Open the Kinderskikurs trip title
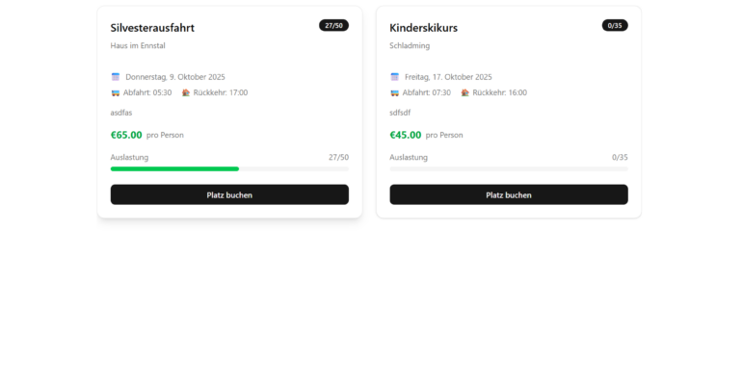This screenshot has width=742, height=385. click(x=423, y=28)
